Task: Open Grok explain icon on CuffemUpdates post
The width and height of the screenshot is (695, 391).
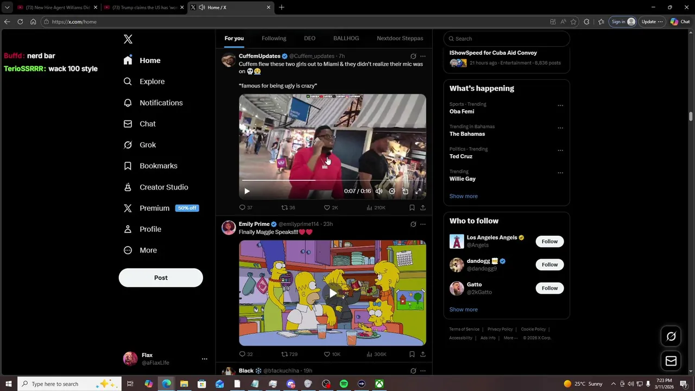Action: [x=413, y=56]
